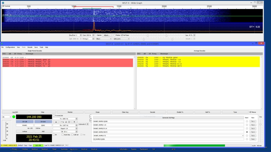The width and height of the screenshot is (271, 152).
Task: Click the Monitor button
Action: pyautogui.click(x=70, y=112)
